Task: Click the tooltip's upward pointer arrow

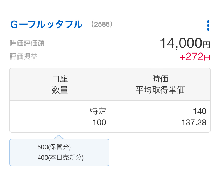Action: (x=59, y=137)
